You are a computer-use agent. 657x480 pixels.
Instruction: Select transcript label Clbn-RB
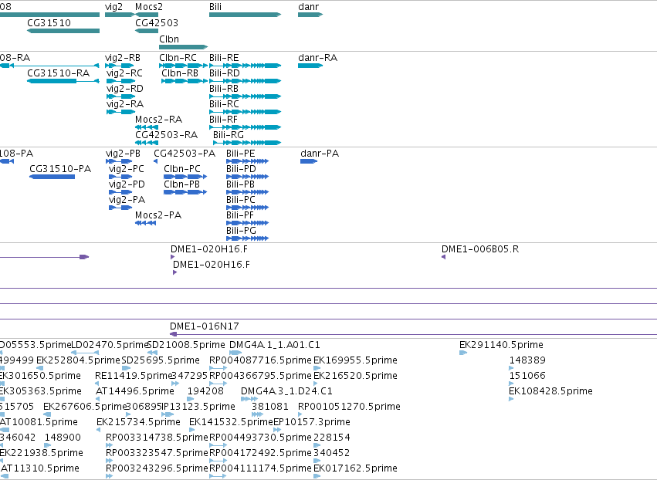(180, 73)
